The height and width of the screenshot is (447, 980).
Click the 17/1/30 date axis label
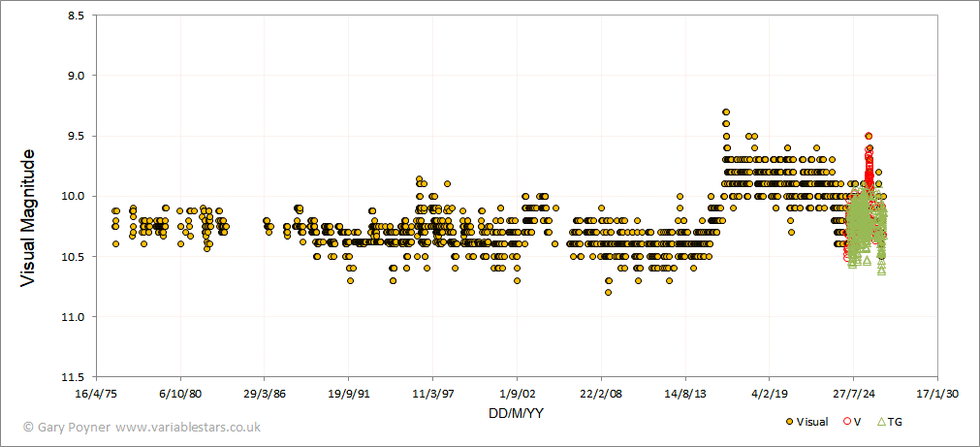937,395
